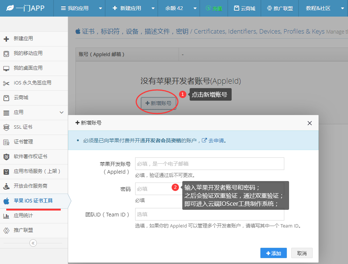Click the scissors icon for iOS 永久免签应用
Viewport: 348px width, 264px height.
tap(6, 83)
